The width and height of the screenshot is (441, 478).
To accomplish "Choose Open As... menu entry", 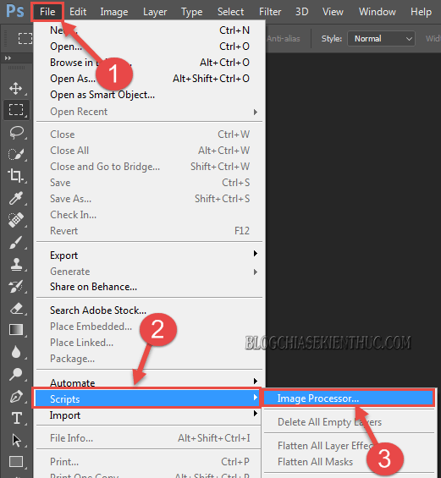I will (150, 79).
